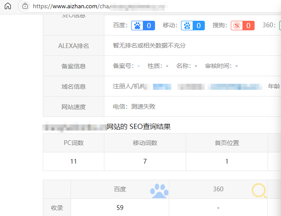Click the browser home icon

8,6
